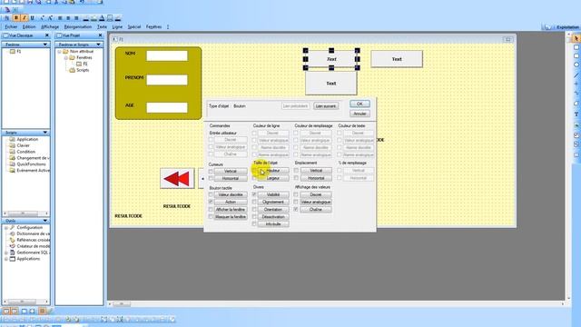Open the Fenêtres dropdown in Vue Classique
Image resolution: width=581 pixels, height=327 pixels.
[x=45, y=45]
